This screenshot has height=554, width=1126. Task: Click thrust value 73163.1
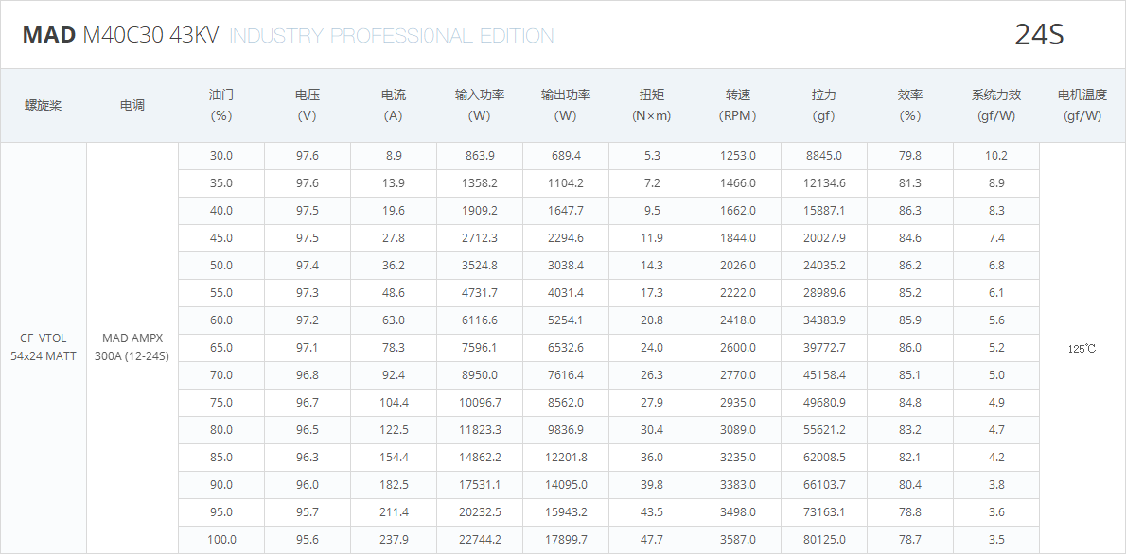(x=824, y=511)
